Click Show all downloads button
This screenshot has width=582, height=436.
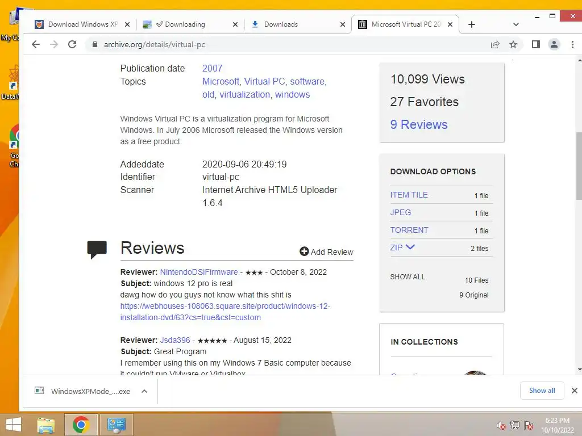pos(542,391)
